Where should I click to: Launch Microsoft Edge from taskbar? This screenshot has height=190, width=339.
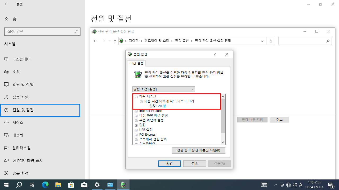[45, 185]
